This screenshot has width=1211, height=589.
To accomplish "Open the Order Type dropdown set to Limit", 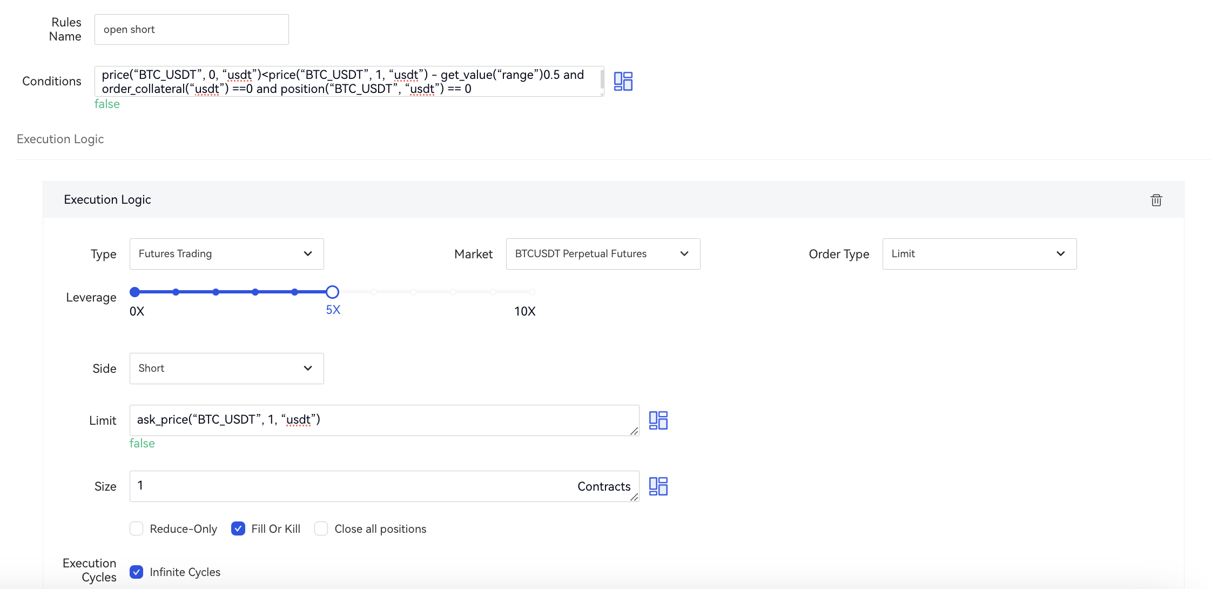I will [x=979, y=254].
